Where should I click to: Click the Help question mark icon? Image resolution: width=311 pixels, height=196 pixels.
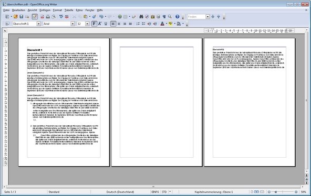[x=178, y=17]
